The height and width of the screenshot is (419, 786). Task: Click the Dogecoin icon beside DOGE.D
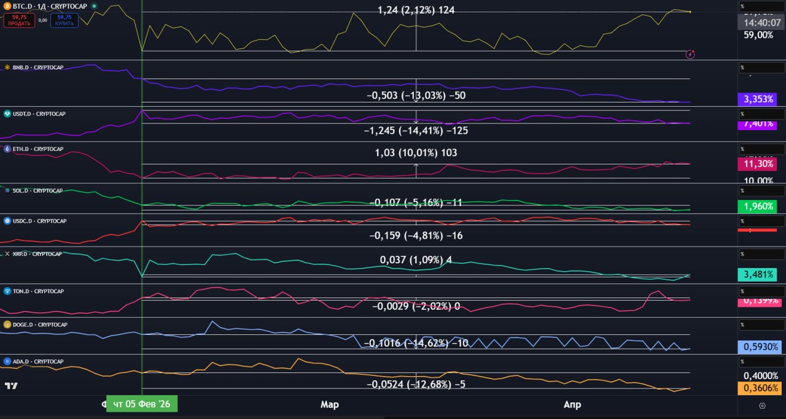pos(7,325)
